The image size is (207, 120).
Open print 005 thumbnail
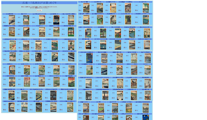pyautogui.click(x=71, y=20)
